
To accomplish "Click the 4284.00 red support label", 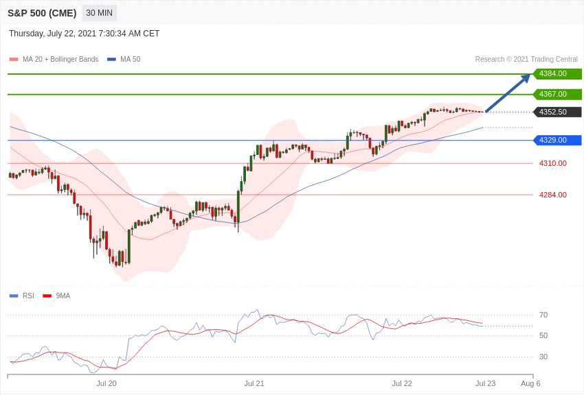I will (x=553, y=195).
